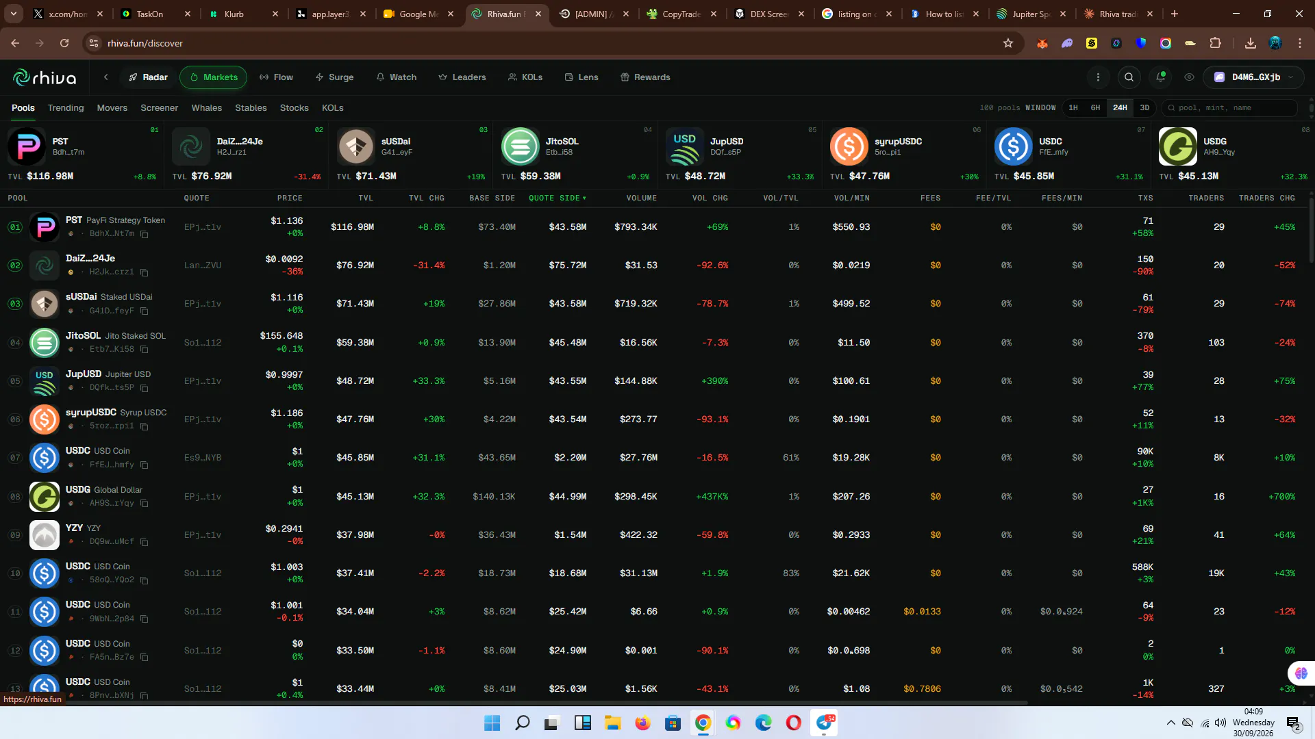Select the 1H window option
This screenshot has height=739, width=1315.
(x=1073, y=108)
